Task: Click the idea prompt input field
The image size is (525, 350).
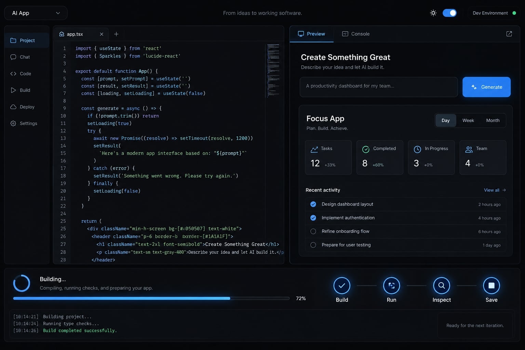Action: (x=379, y=87)
